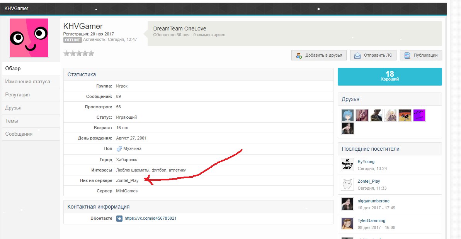The image size is (461, 239).
Task: Open the Изменения статуса tab
Action: pos(31,81)
